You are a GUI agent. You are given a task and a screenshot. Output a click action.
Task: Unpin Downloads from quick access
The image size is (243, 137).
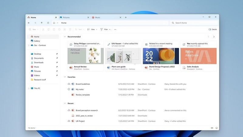click(57, 62)
